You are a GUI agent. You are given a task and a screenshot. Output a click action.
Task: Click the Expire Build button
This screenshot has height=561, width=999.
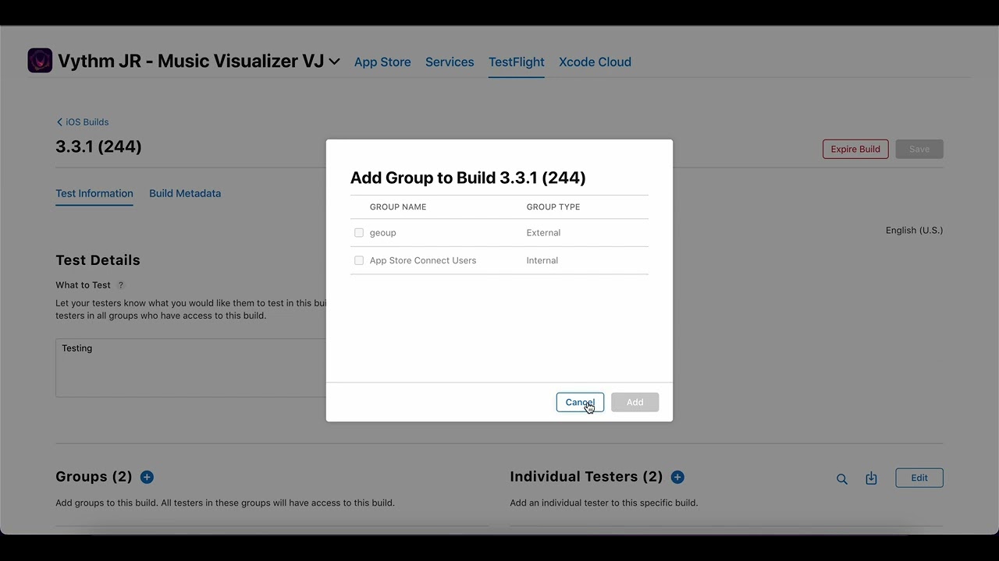pyautogui.click(x=855, y=149)
